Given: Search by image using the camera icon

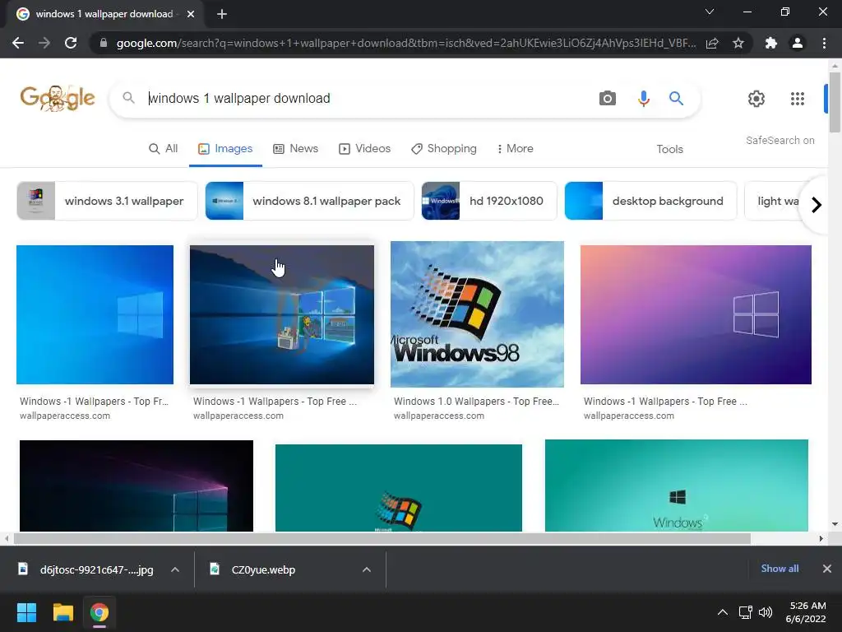Looking at the screenshot, I should pyautogui.click(x=608, y=99).
